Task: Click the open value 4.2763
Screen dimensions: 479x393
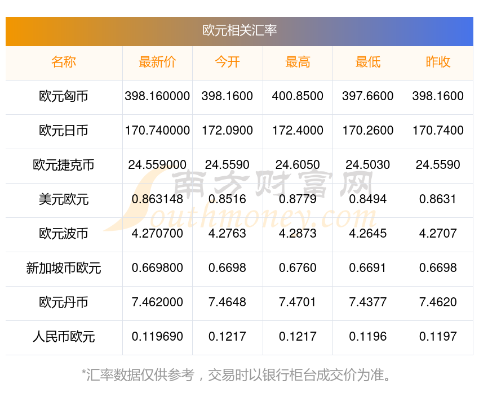Action: tap(227, 234)
